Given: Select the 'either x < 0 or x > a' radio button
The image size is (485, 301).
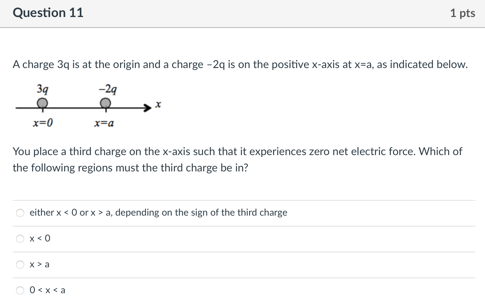Looking at the screenshot, I should tap(20, 213).
